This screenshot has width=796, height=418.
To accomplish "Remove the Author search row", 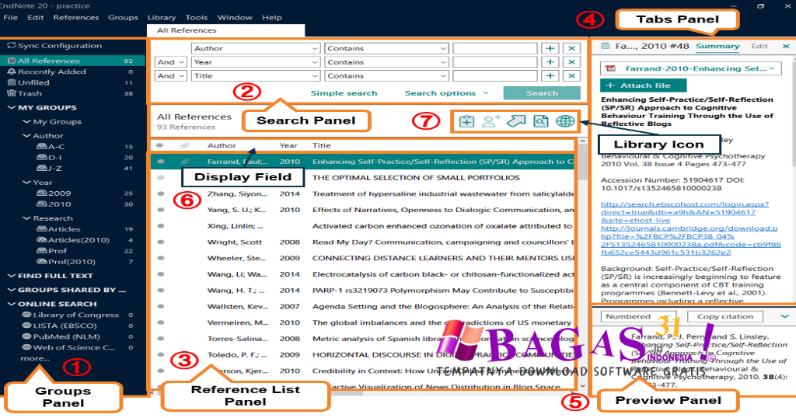I will pyautogui.click(x=571, y=48).
